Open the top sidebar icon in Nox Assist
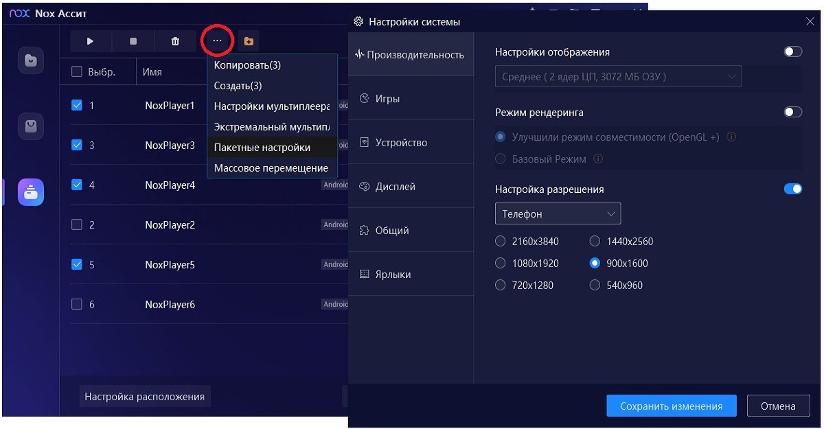The image size is (824, 429). click(31, 60)
